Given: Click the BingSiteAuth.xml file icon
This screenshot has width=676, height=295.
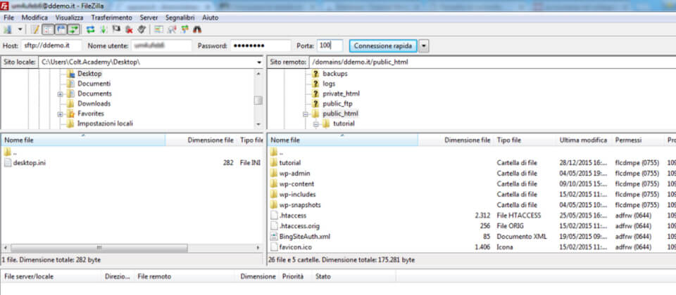Looking at the screenshot, I should pyautogui.click(x=274, y=237).
